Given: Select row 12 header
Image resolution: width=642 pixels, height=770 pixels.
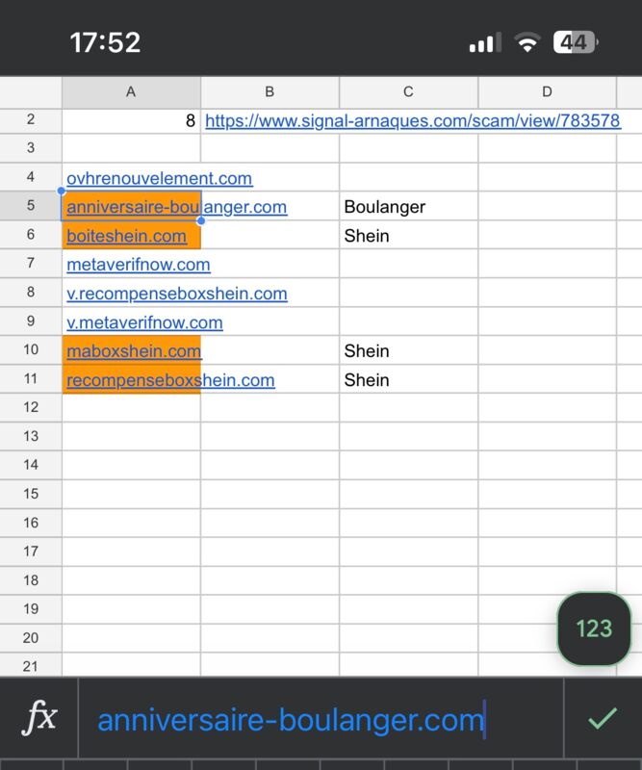Looking at the screenshot, I should point(31,407).
